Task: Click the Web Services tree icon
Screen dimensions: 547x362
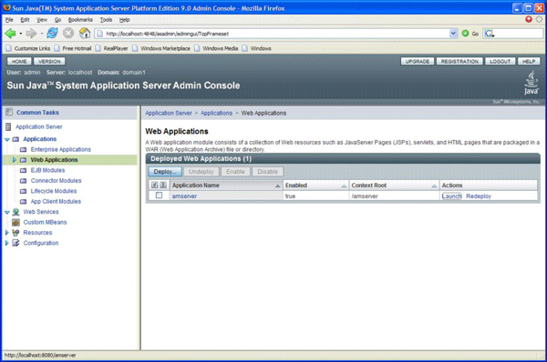Action: click(x=15, y=212)
